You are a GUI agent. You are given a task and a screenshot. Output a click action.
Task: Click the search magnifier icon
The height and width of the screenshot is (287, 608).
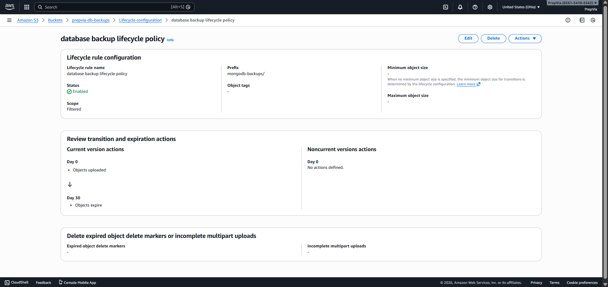[x=40, y=7]
